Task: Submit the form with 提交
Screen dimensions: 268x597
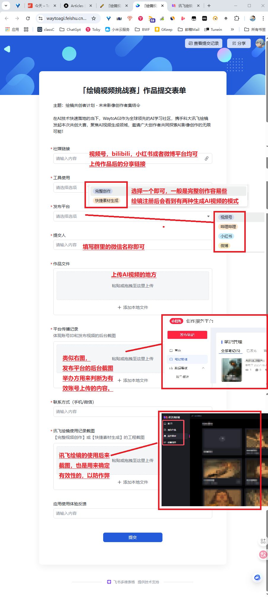Action: [x=133, y=537]
